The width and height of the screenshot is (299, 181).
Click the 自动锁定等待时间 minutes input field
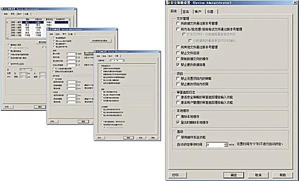point(215,144)
